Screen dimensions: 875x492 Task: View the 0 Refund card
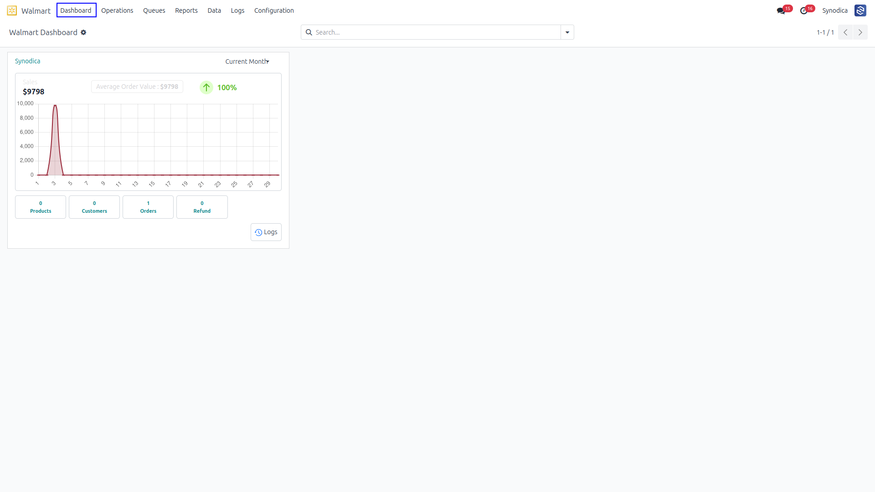click(202, 207)
